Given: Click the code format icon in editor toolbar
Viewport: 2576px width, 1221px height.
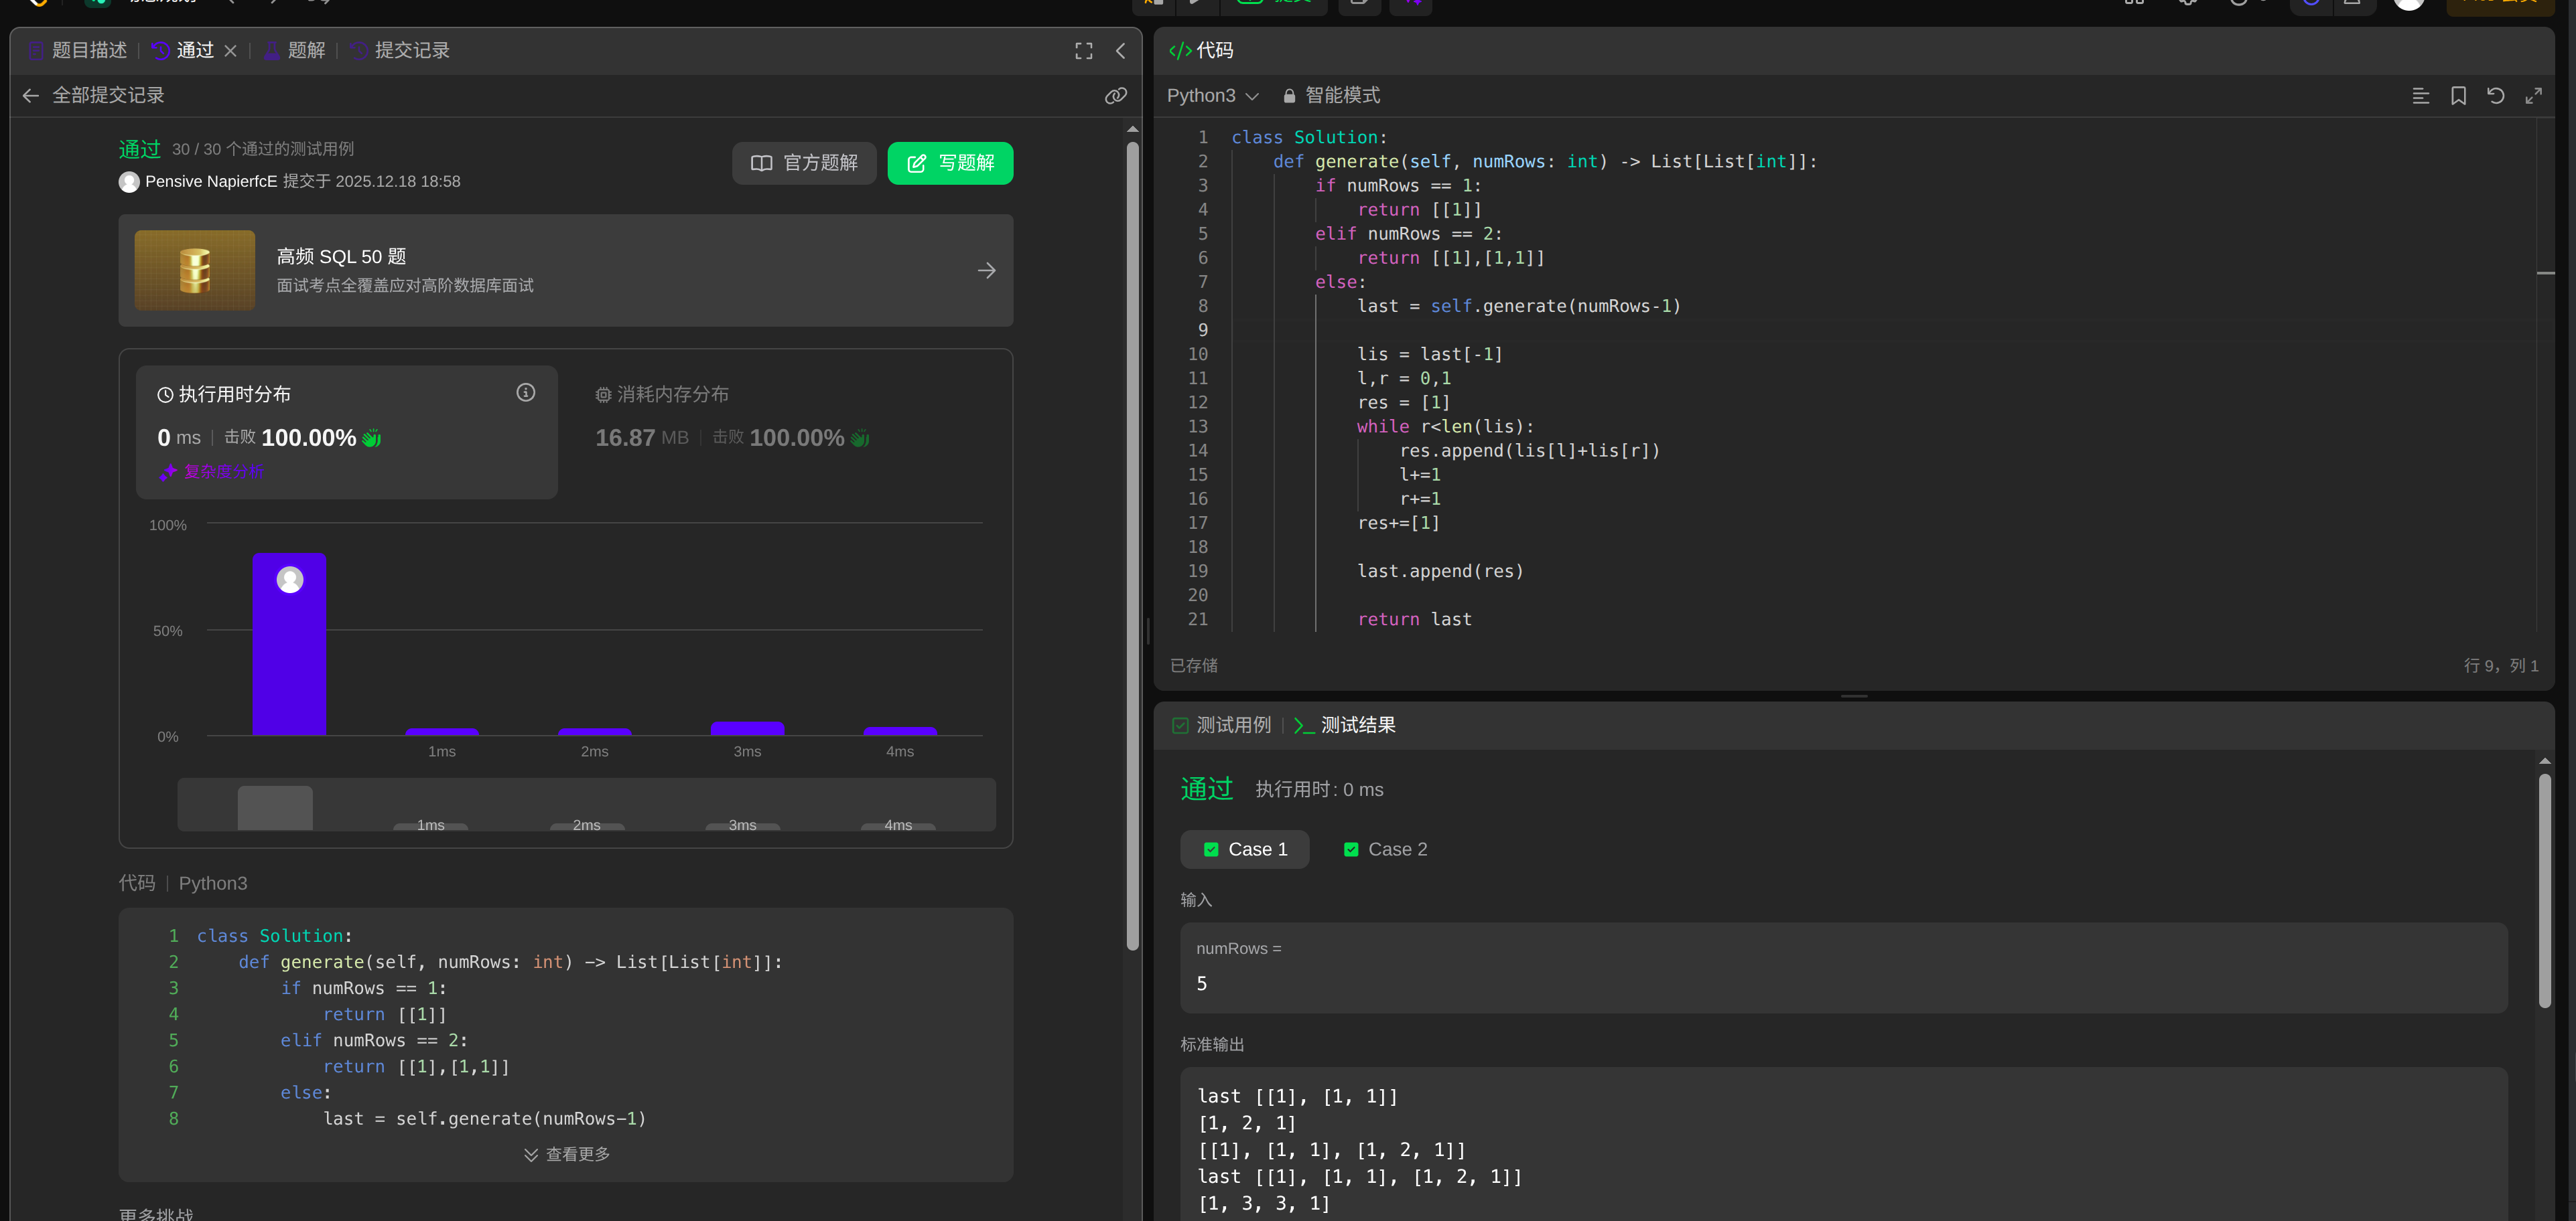Looking at the screenshot, I should (x=2420, y=96).
